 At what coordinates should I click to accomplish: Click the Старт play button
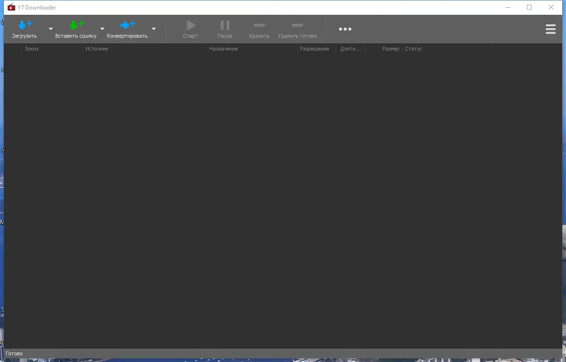[x=190, y=29]
